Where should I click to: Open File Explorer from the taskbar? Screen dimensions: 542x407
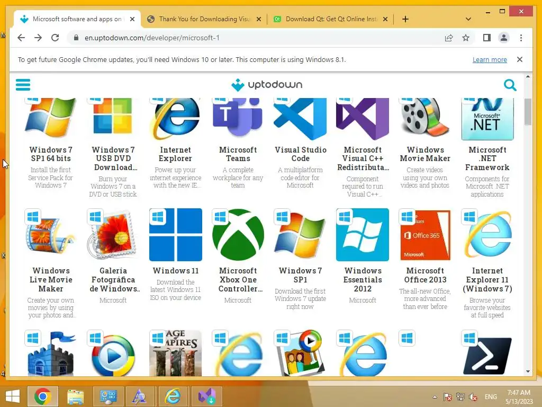pyautogui.click(x=75, y=396)
